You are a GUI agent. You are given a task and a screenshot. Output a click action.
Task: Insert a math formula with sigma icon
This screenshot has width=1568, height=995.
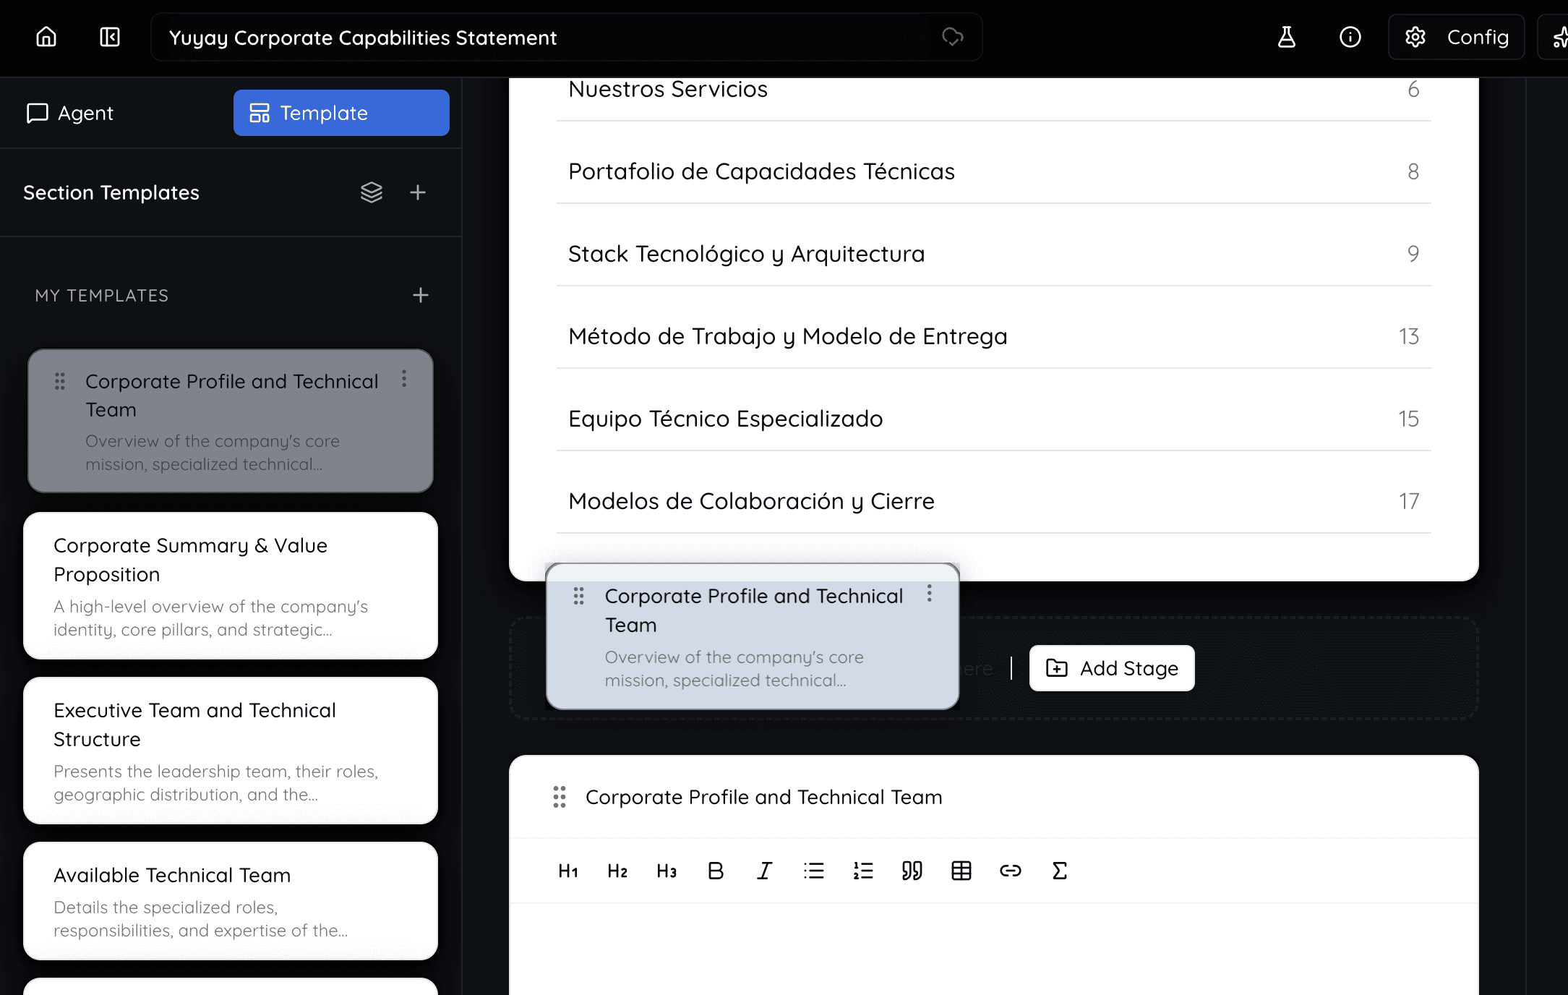click(1060, 871)
